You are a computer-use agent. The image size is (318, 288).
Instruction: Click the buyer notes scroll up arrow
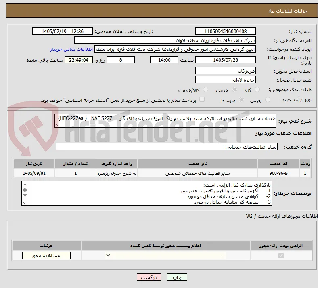pos(25,185)
